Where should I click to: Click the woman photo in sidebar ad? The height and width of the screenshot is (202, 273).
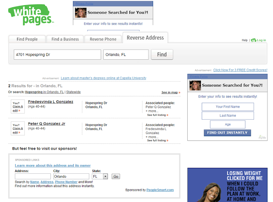coord(195,85)
